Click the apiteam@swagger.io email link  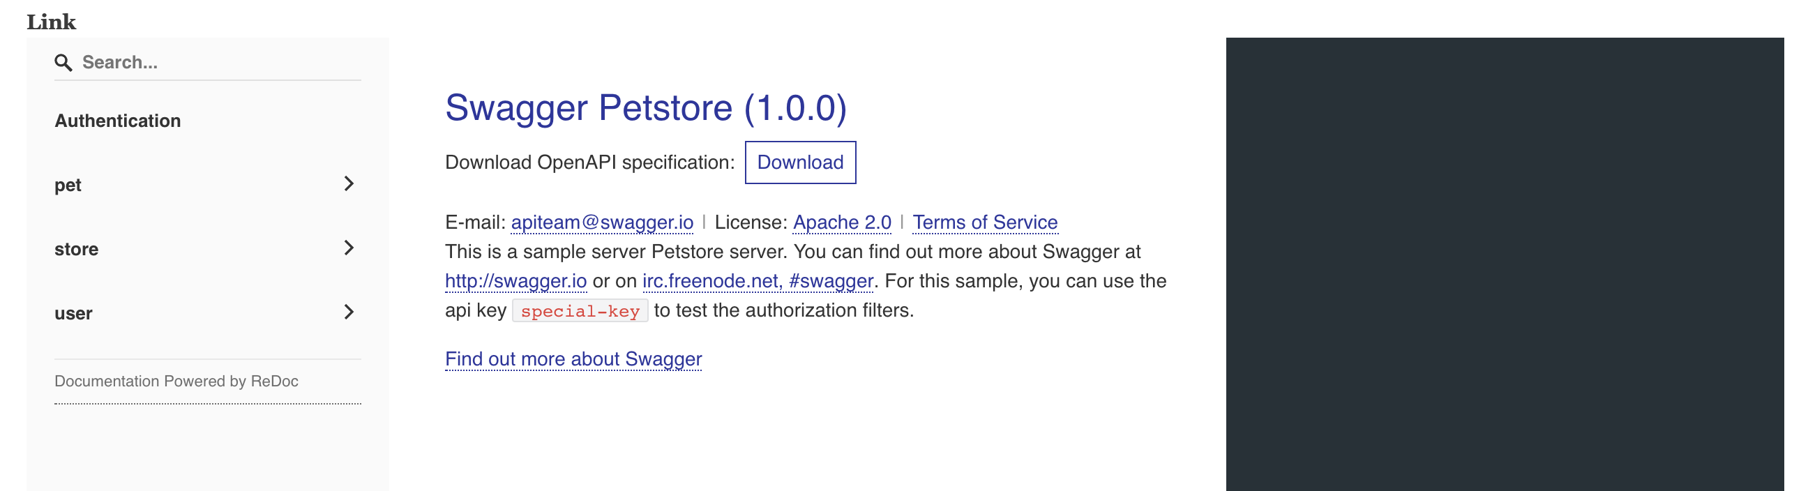point(602,222)
